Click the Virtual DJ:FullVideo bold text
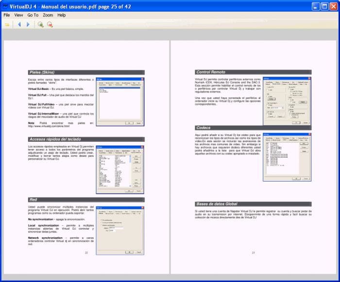 [x=41, y=104]
